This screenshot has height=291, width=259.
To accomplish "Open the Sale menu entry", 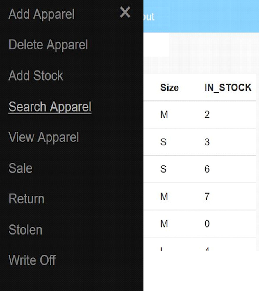I will pyautogui.click(x=21, y=168).
